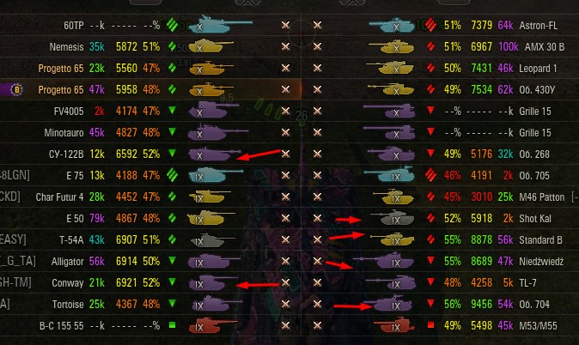Click the green triangle class marker for Conway
Viewport: 579px width, 345px height.
172,281
